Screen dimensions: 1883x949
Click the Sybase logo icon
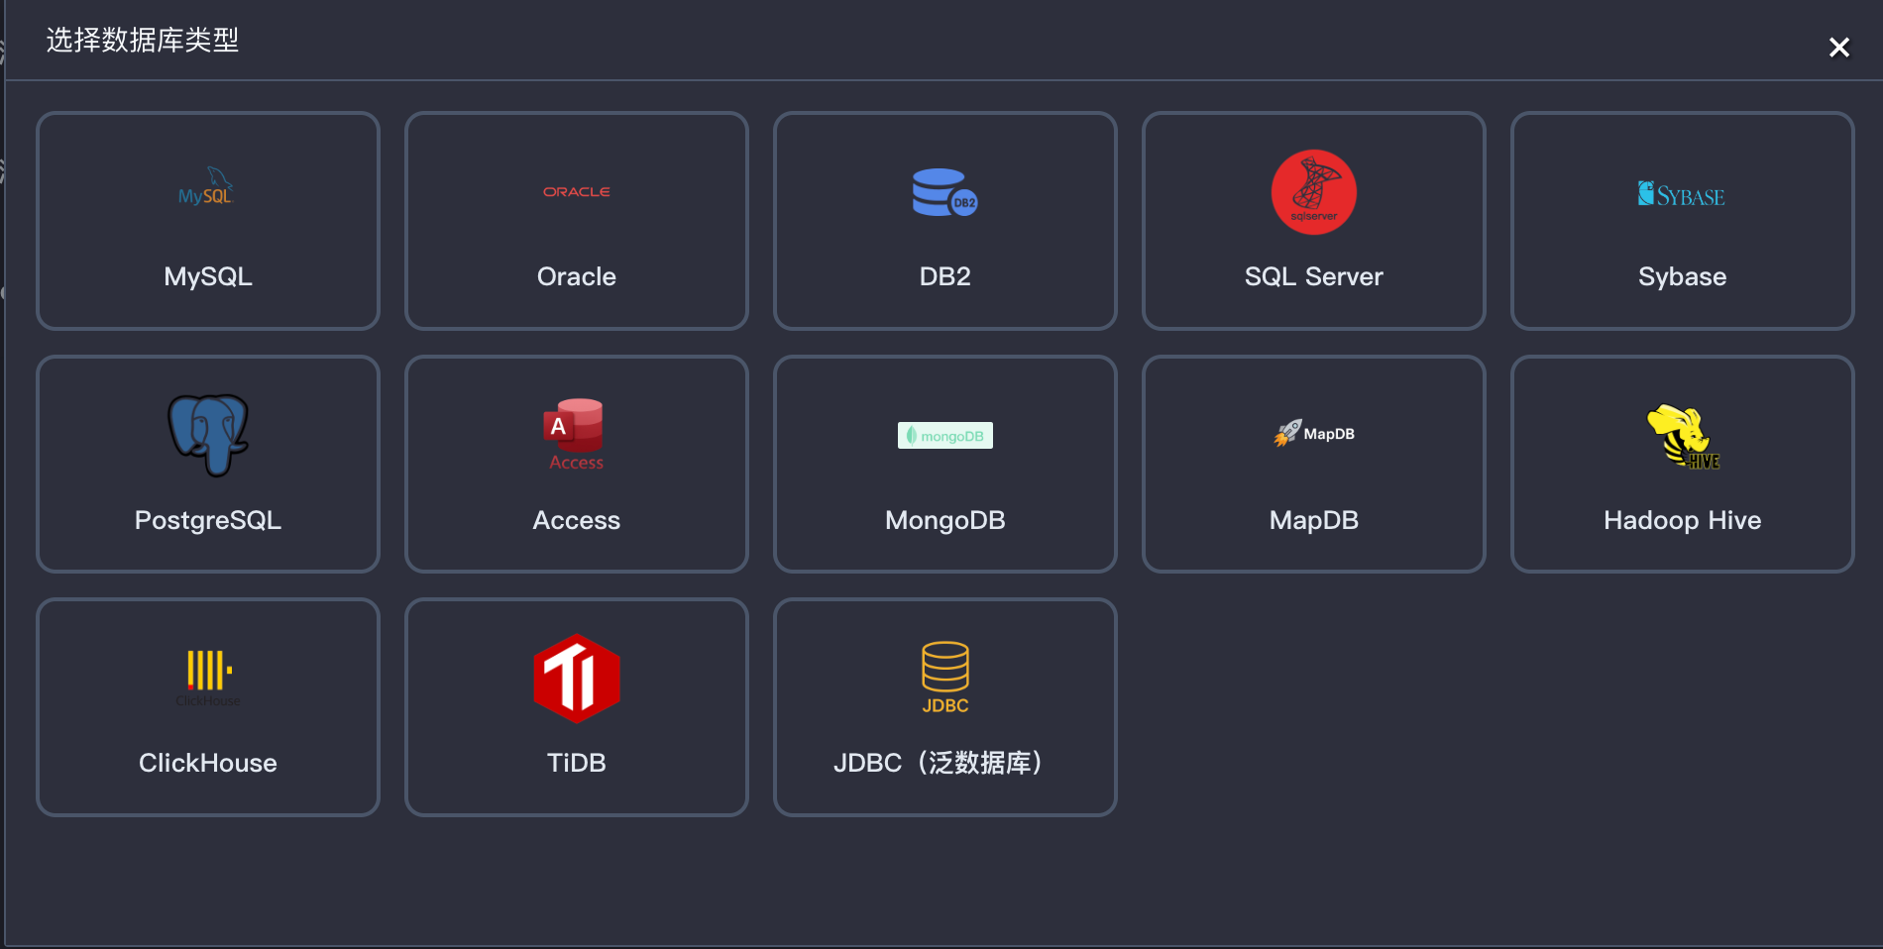point(1682,194)
